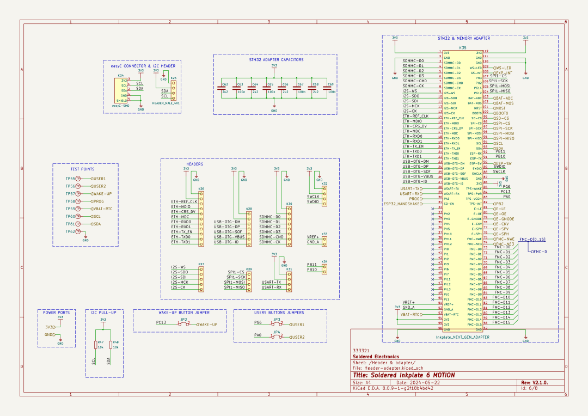Screen dimensions: 588x416
Task: Select the 'PROG' label at TP58
Action: click(97, 201)
